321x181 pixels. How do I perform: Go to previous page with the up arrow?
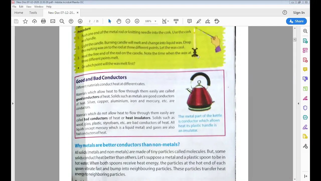[71, 21]
